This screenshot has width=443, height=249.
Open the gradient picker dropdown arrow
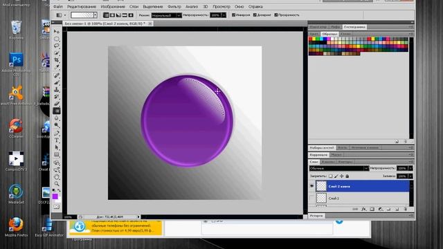point(96,15)
